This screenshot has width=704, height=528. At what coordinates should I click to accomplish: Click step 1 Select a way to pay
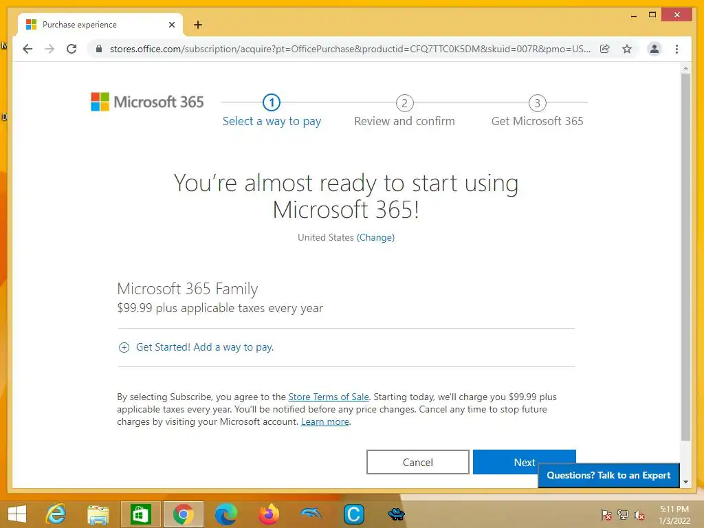click(272, 111)
